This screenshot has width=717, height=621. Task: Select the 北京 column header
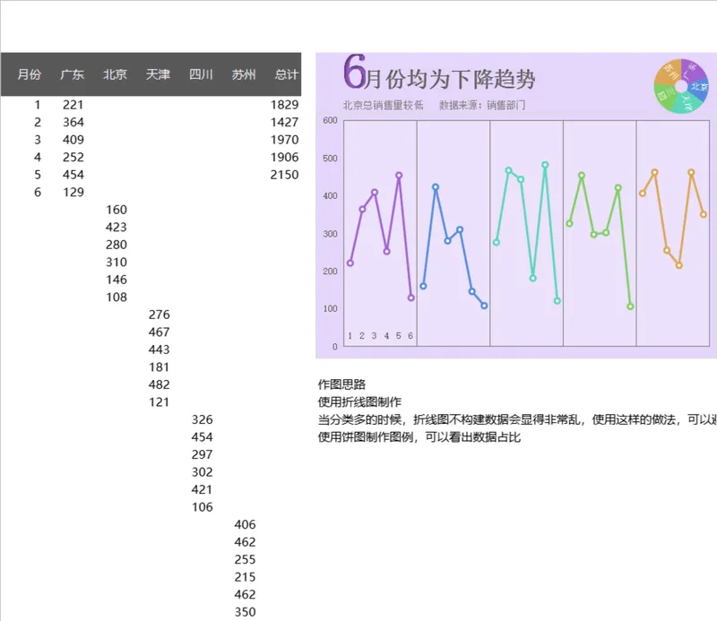coord(115,74)
